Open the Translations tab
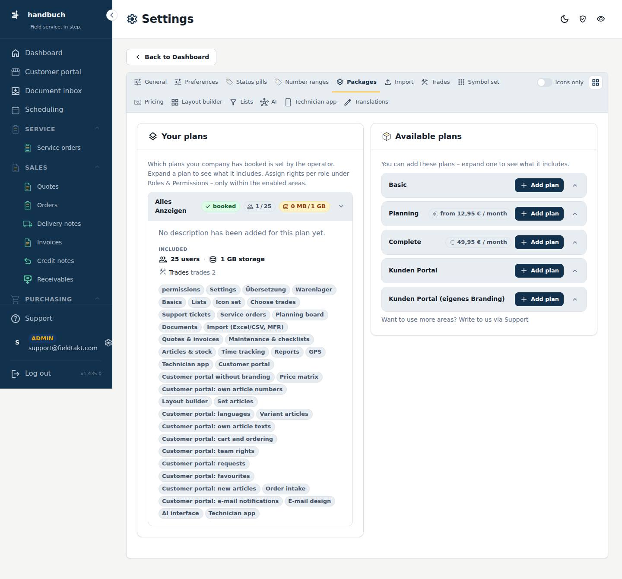 click(366, 102)
